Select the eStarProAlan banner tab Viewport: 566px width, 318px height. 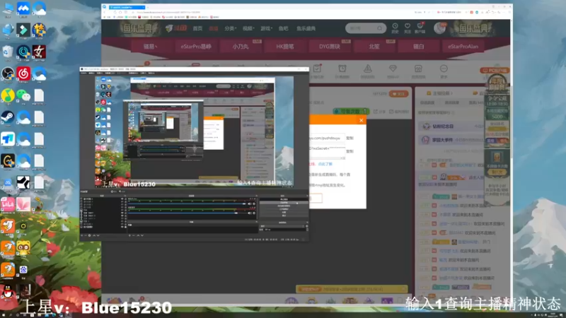tap(463, 47)
